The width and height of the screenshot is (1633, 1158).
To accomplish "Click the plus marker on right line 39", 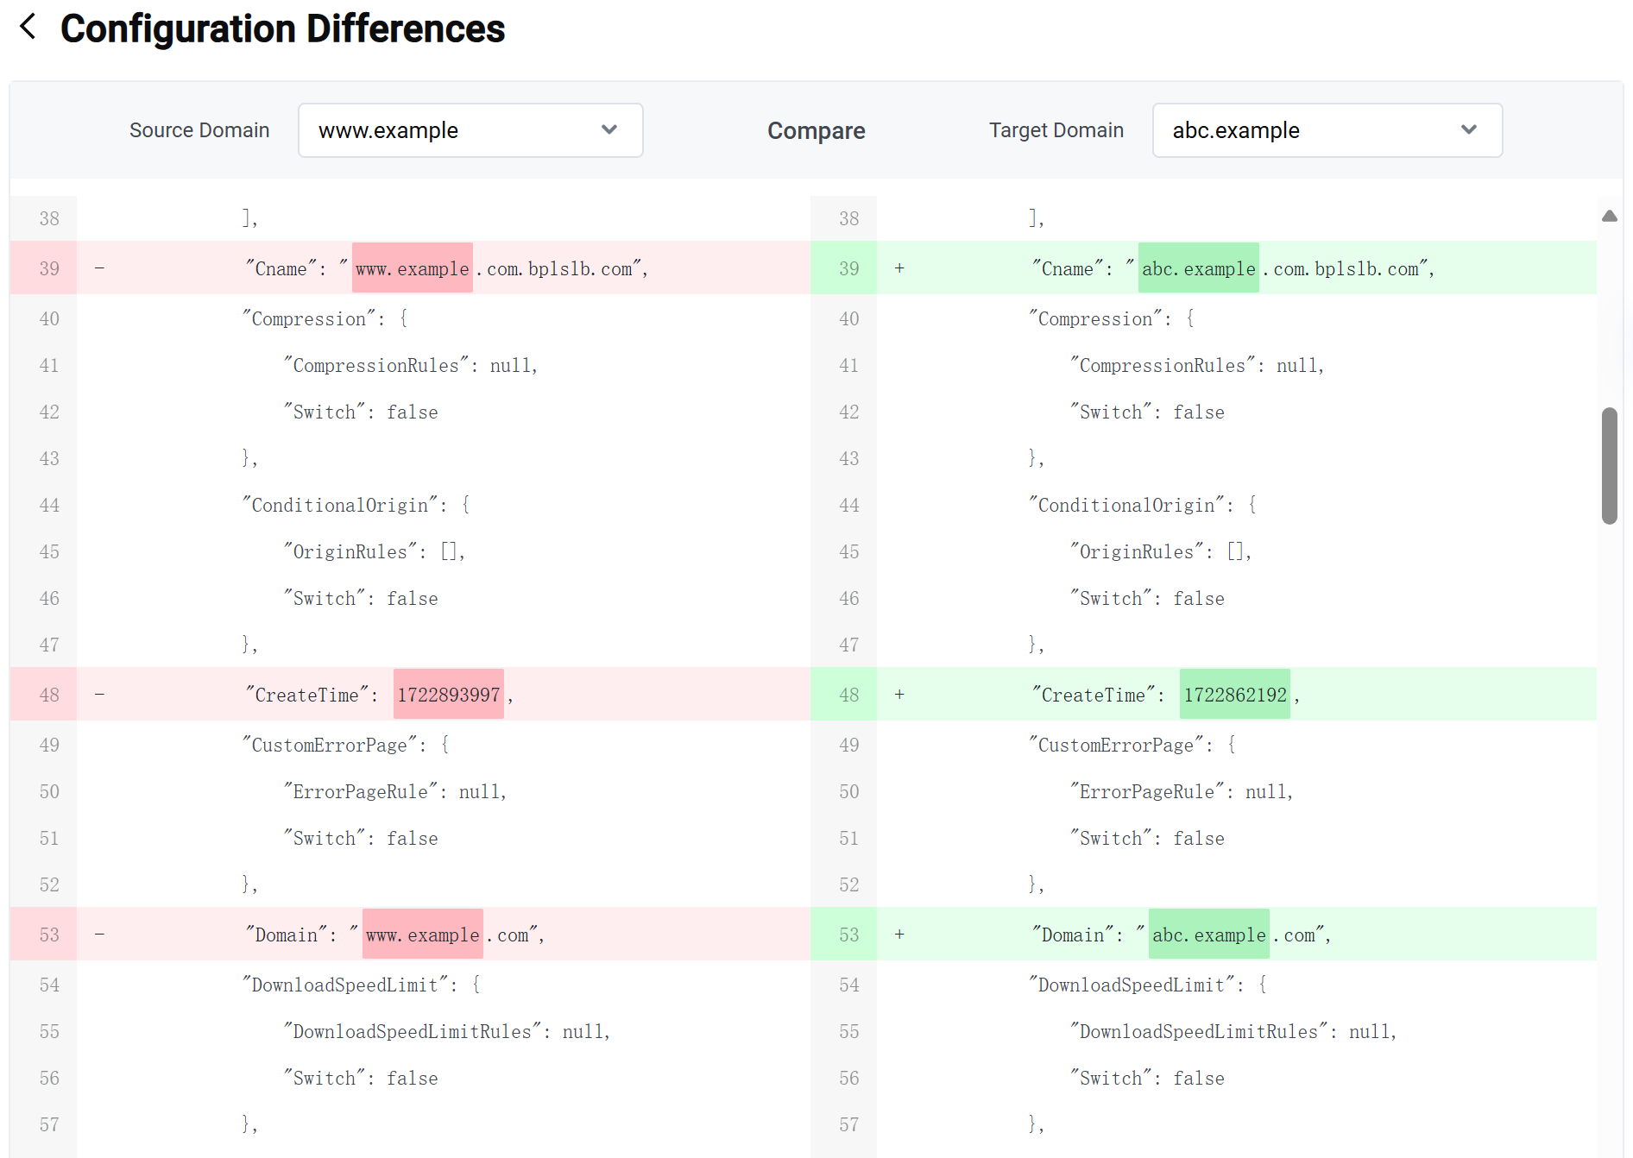I will click(899, 268).
